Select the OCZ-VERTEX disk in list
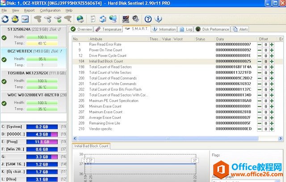Screen dimensions: 286x182 coord(34,58)
